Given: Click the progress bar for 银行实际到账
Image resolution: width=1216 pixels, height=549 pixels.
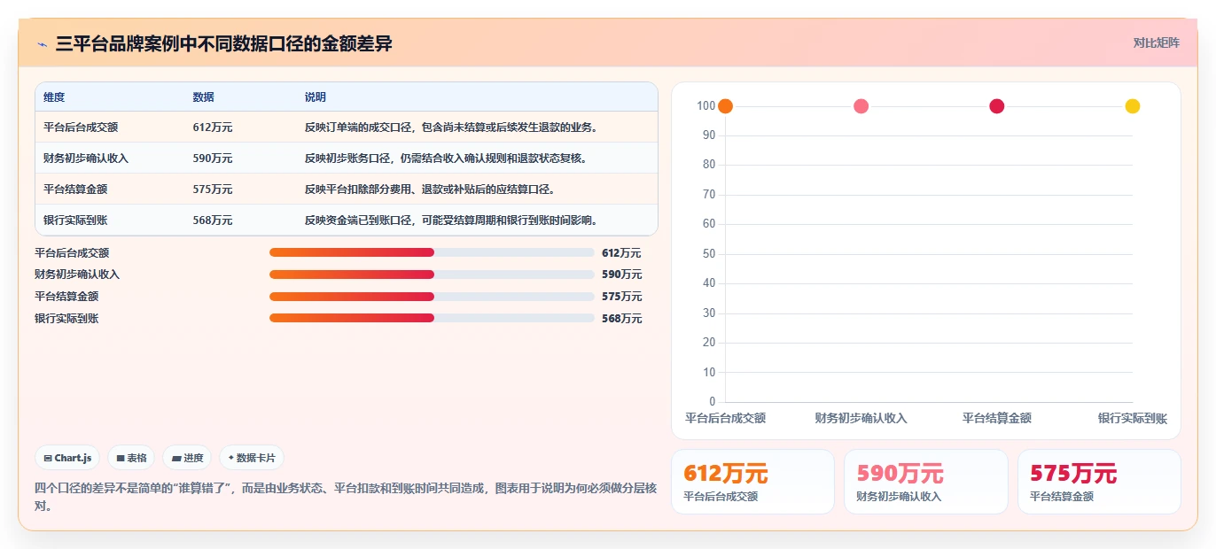Looking at the screenshot, I should coord(432,318).
